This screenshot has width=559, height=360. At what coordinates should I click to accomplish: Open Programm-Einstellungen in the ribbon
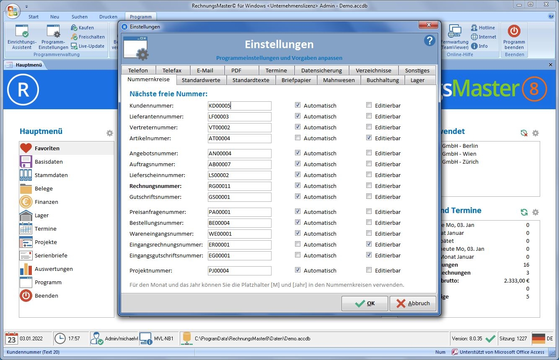pyautogui.click(x=53, y=37)
